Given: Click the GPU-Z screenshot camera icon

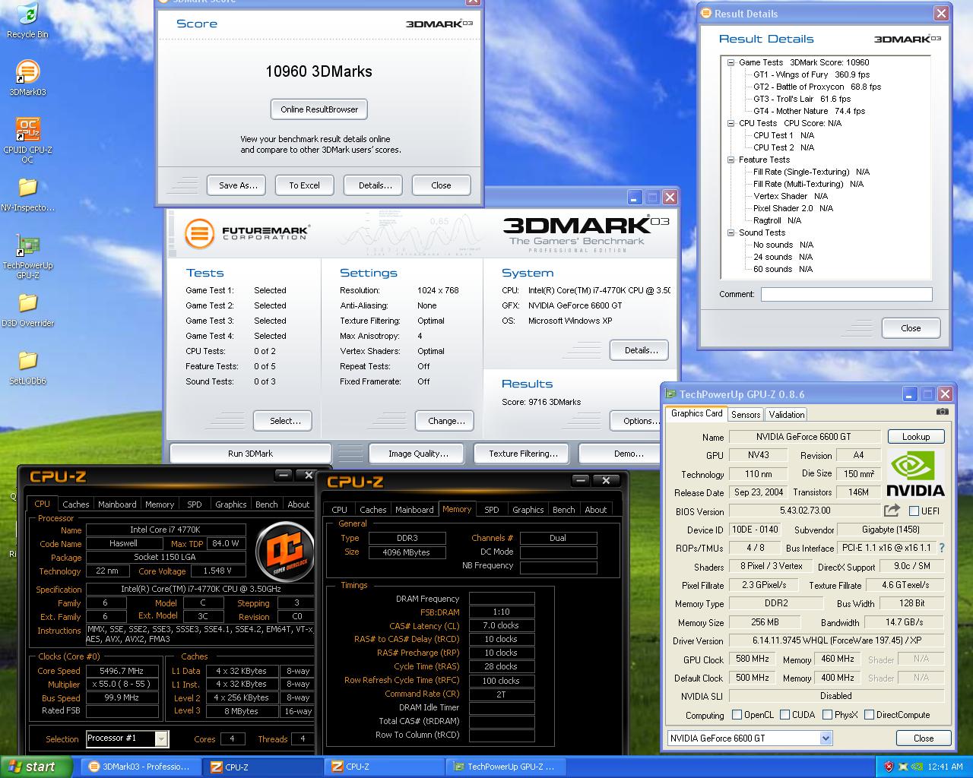Looking at the screenshot, I should [943, 413].
